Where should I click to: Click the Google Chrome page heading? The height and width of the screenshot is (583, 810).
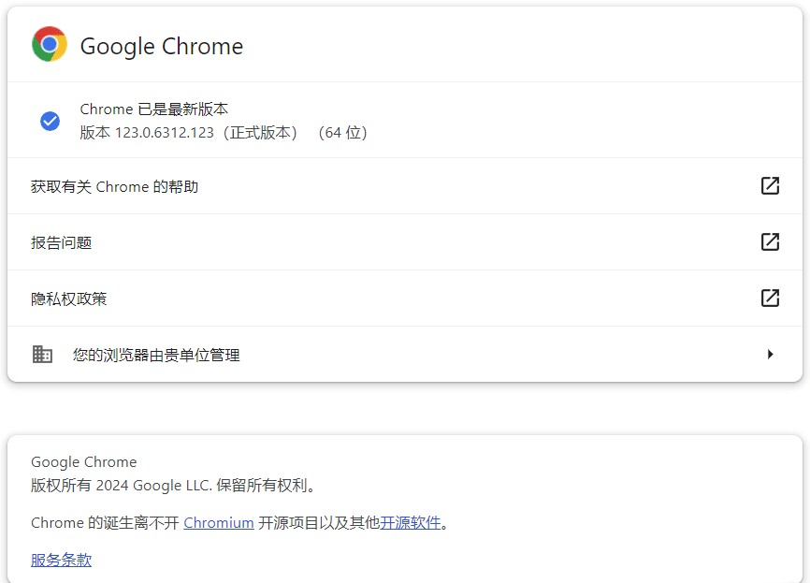[162, 47]
